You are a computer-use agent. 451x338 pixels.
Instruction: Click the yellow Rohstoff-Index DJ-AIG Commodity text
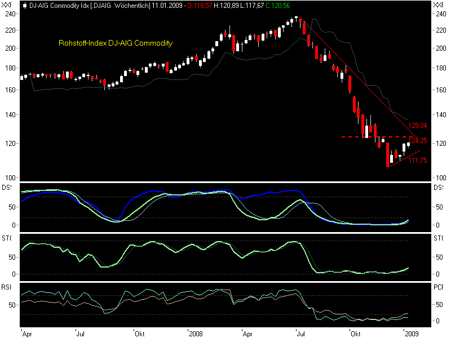[115, 42]
